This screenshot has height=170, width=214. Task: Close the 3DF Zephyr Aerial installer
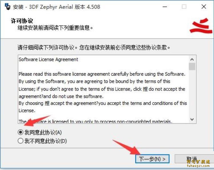coord(204,7)
